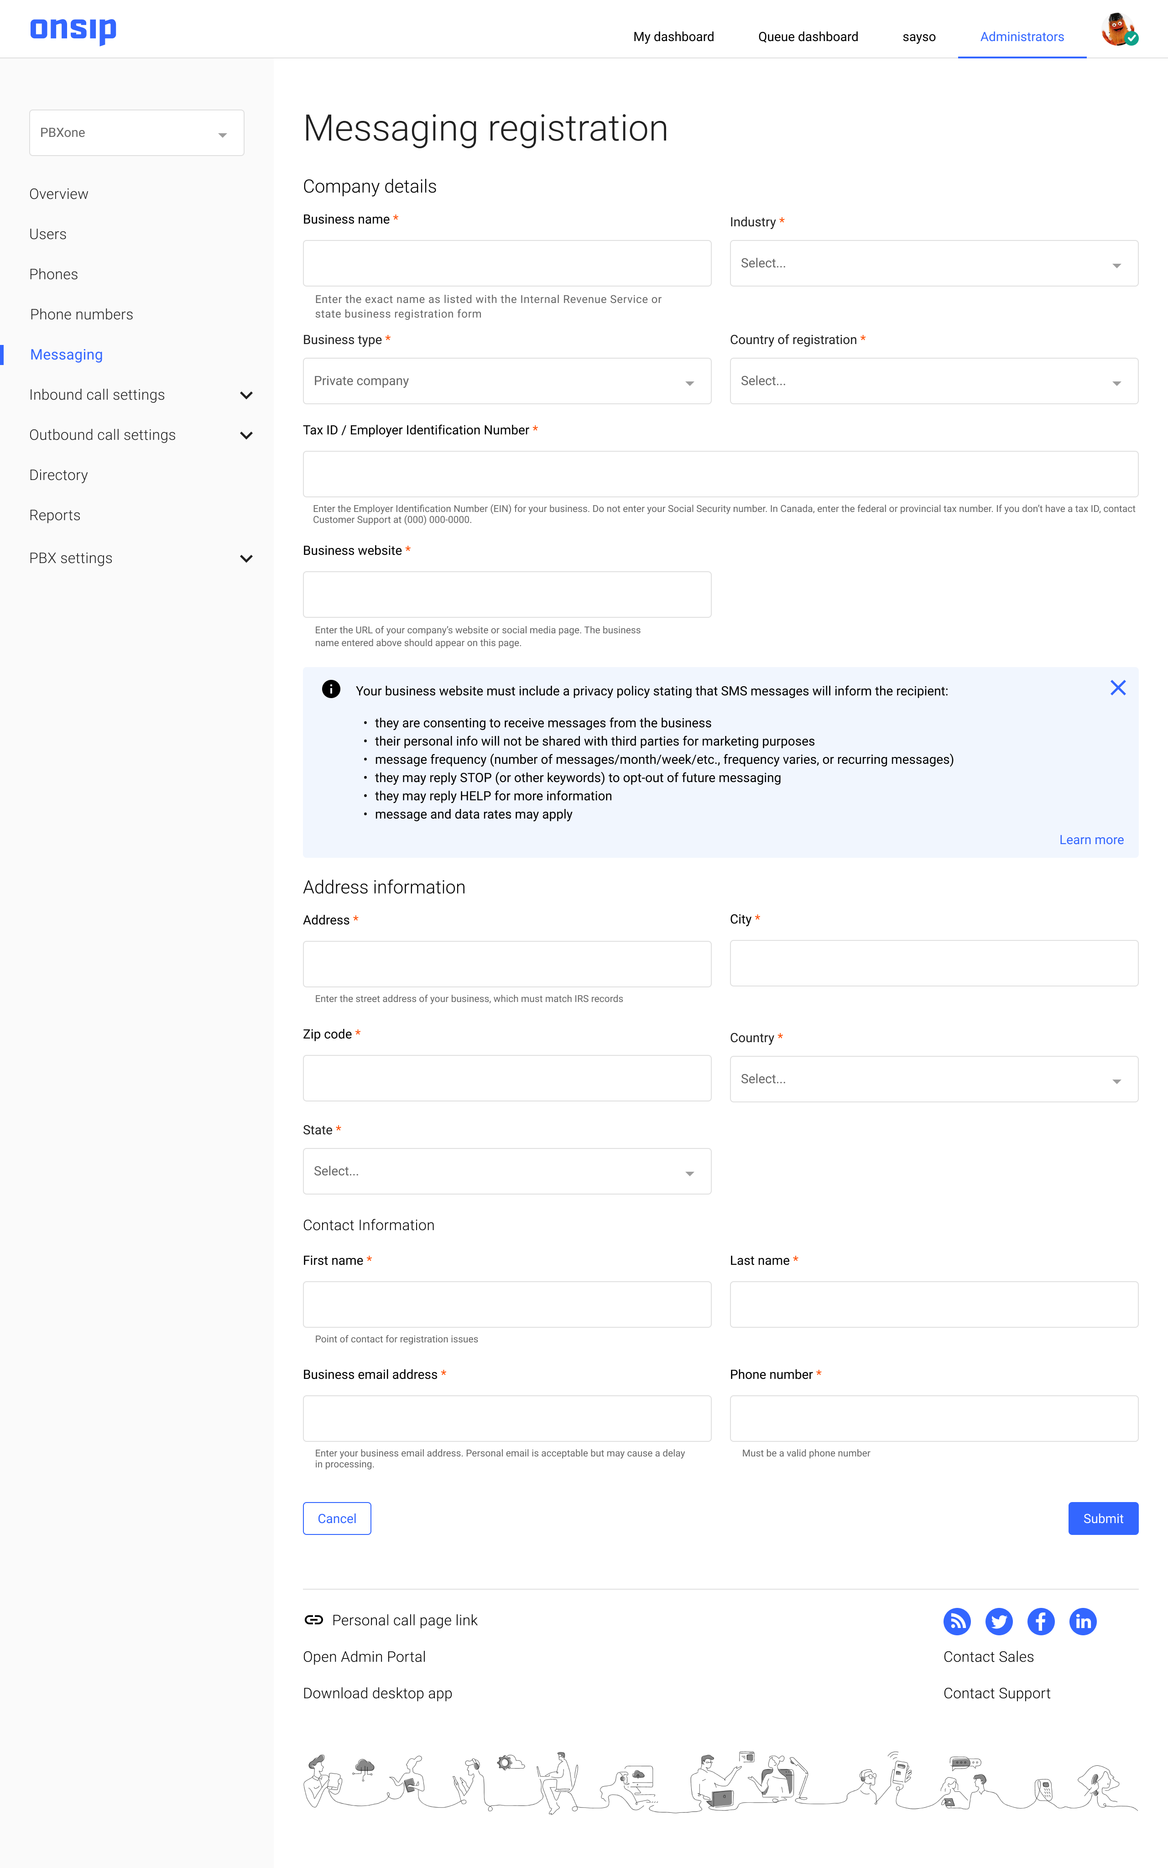Open the Facebook social icon
1168x1868 pixels.
click(x=1041, y=1621)
